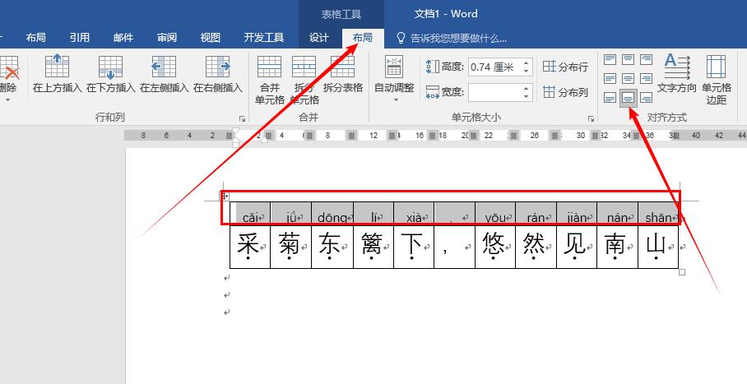Open the View (视图) tab
The image size is (747, 384).
coord(210,38)
